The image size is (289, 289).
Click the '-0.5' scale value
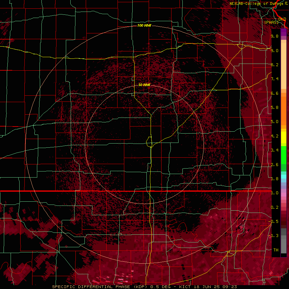coord(273,222)
